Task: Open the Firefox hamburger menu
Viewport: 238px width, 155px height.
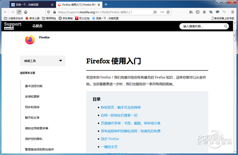Action: pyautogui.click(x=233, y=12)
